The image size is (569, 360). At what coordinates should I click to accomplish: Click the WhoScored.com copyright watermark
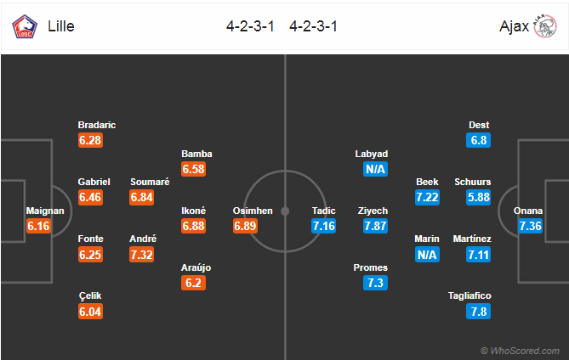pos(520,351)
